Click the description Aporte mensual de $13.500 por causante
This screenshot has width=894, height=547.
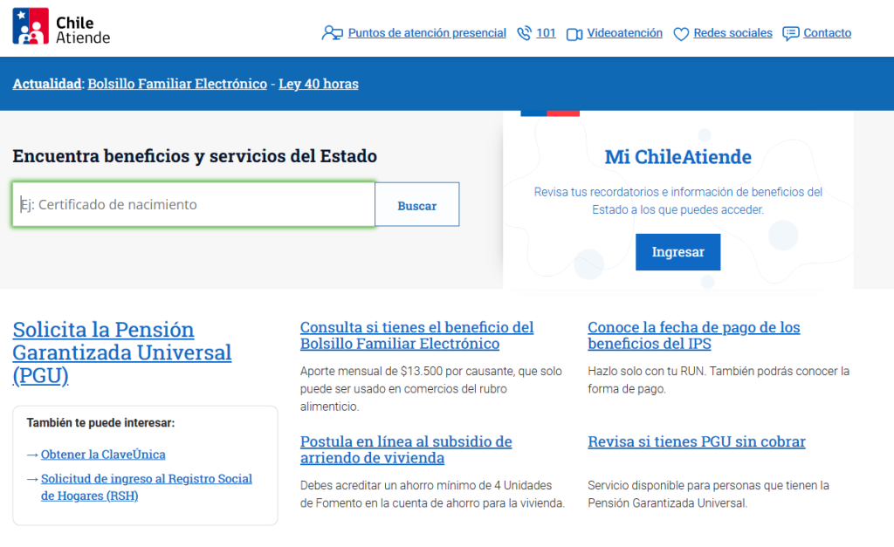click(x=431, y=388)
